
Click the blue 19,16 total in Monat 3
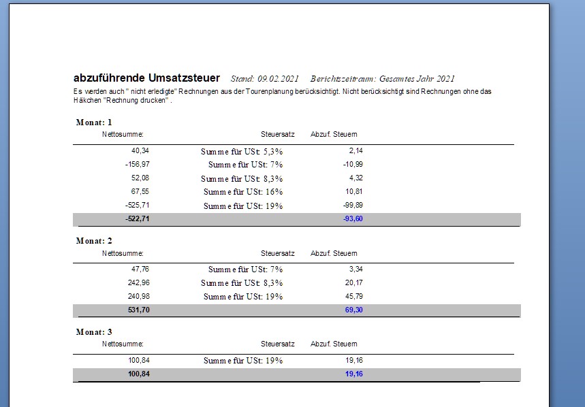pos(354,374)
